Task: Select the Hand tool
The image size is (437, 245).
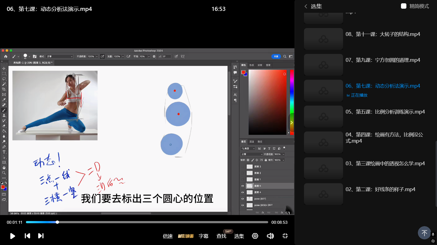Action: point(4,168)
